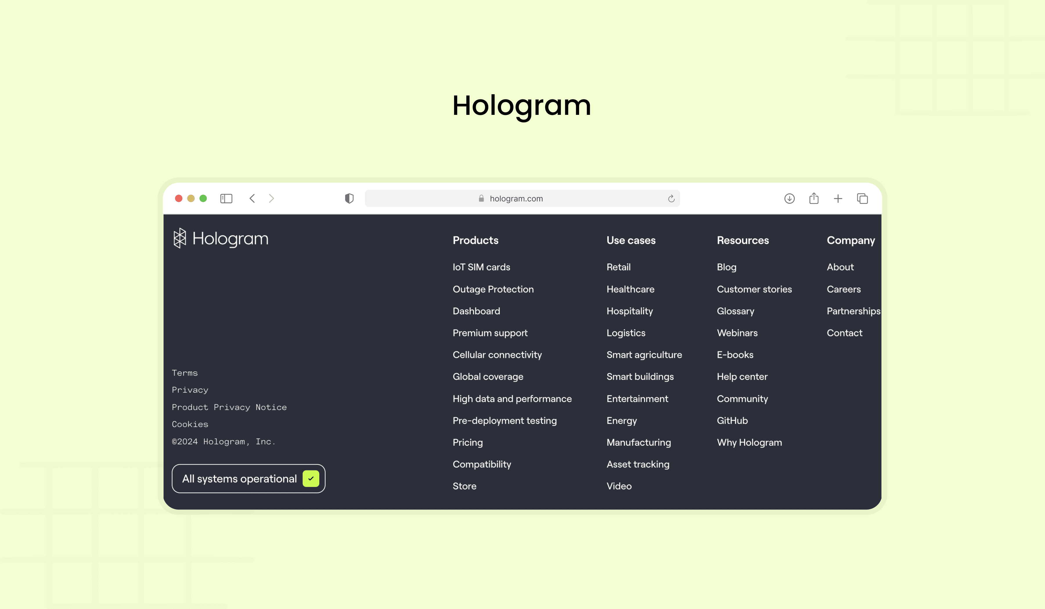Open the Help center link
The width and height of the screenshot is (1045, 609).
point(742,377)
